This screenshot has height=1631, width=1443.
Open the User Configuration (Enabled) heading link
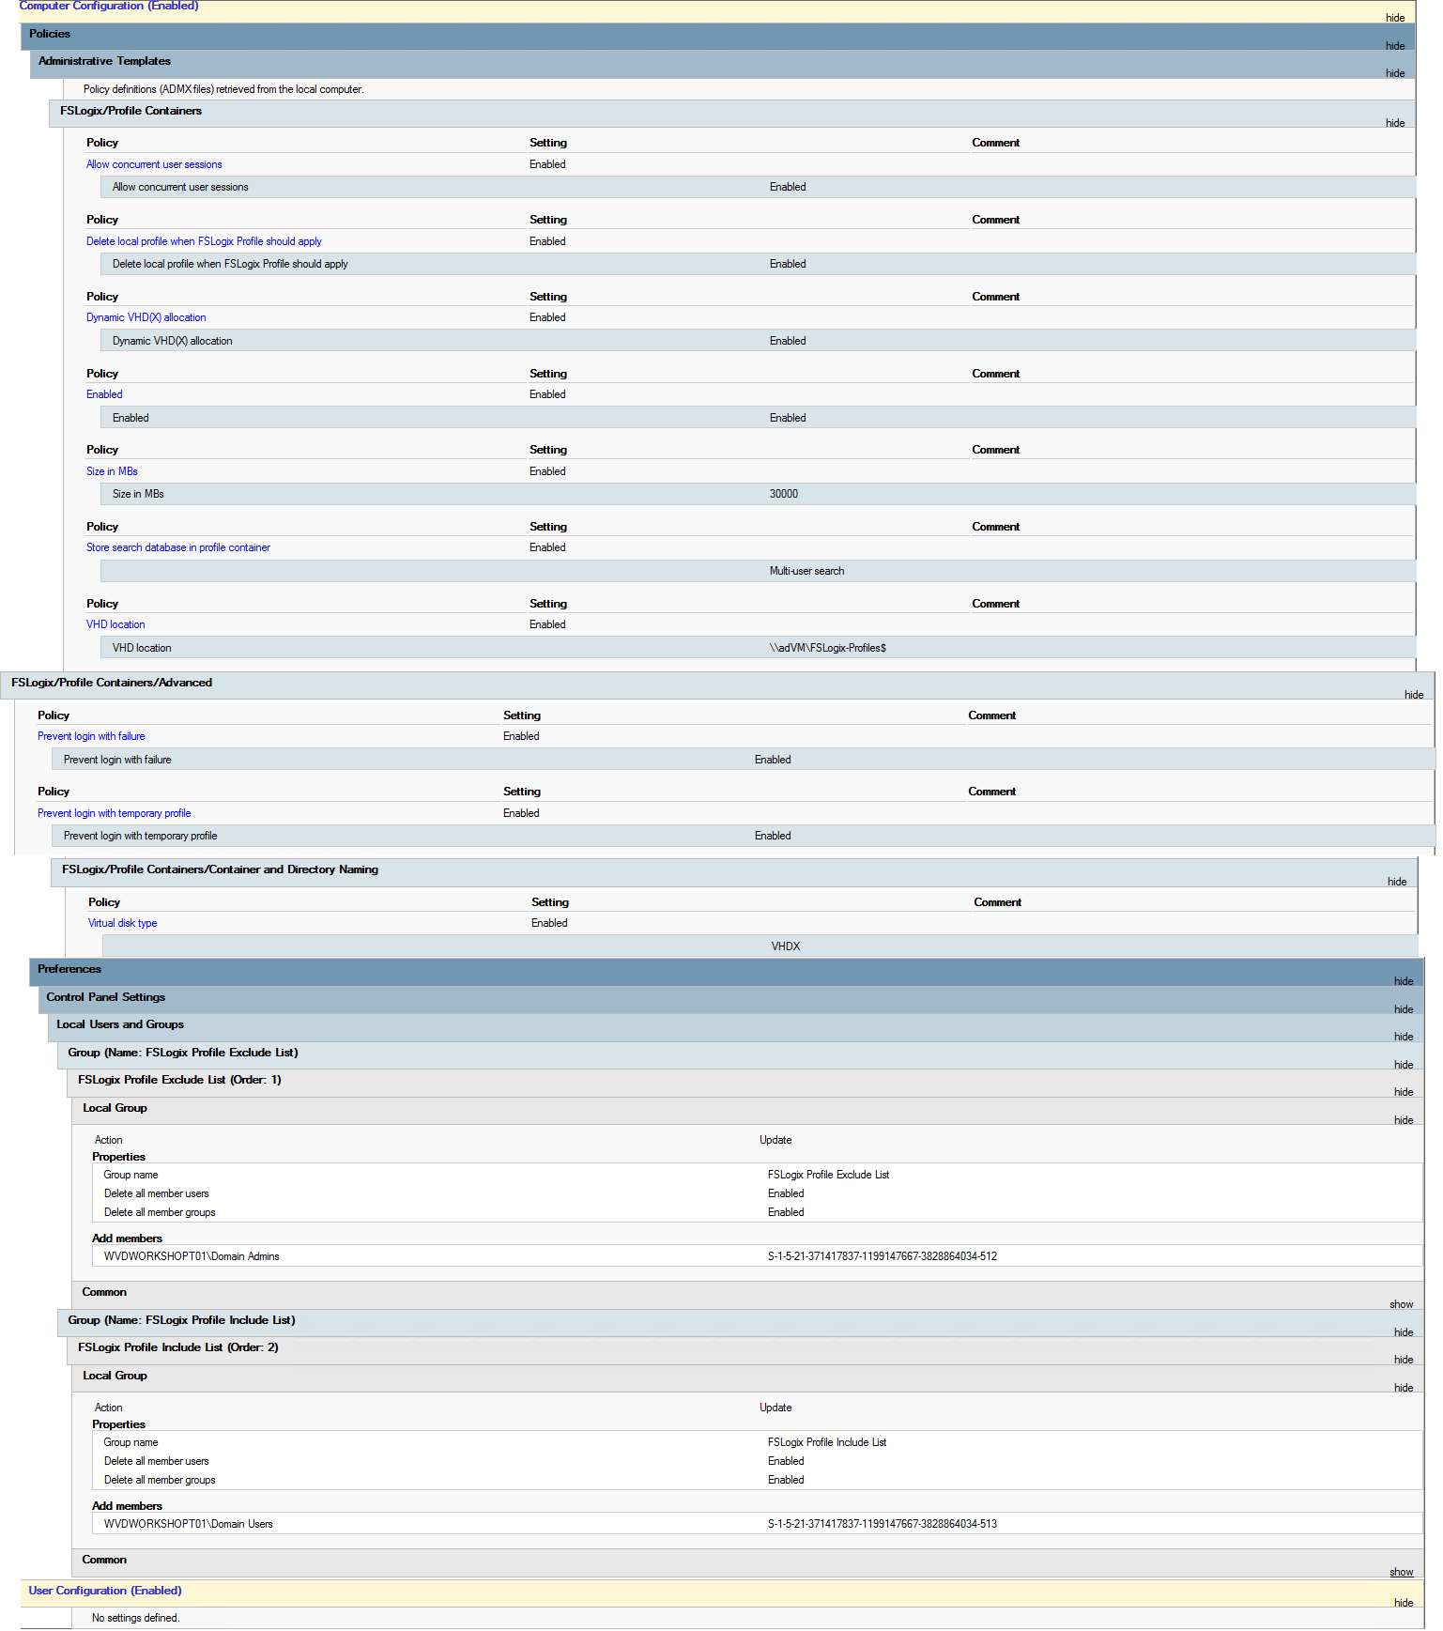(105, 1591)
